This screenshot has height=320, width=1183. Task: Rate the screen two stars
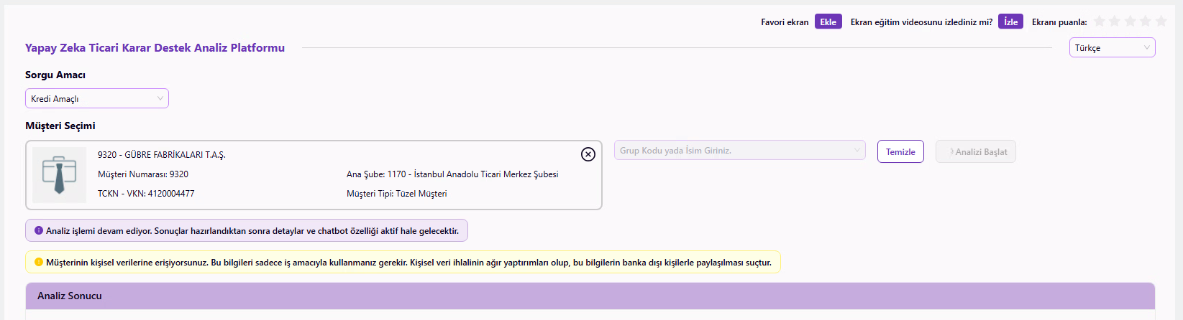[1115, 22]
